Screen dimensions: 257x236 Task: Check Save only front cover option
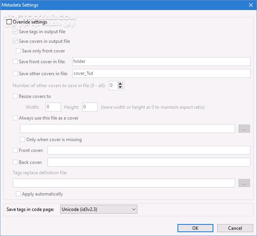18,51
